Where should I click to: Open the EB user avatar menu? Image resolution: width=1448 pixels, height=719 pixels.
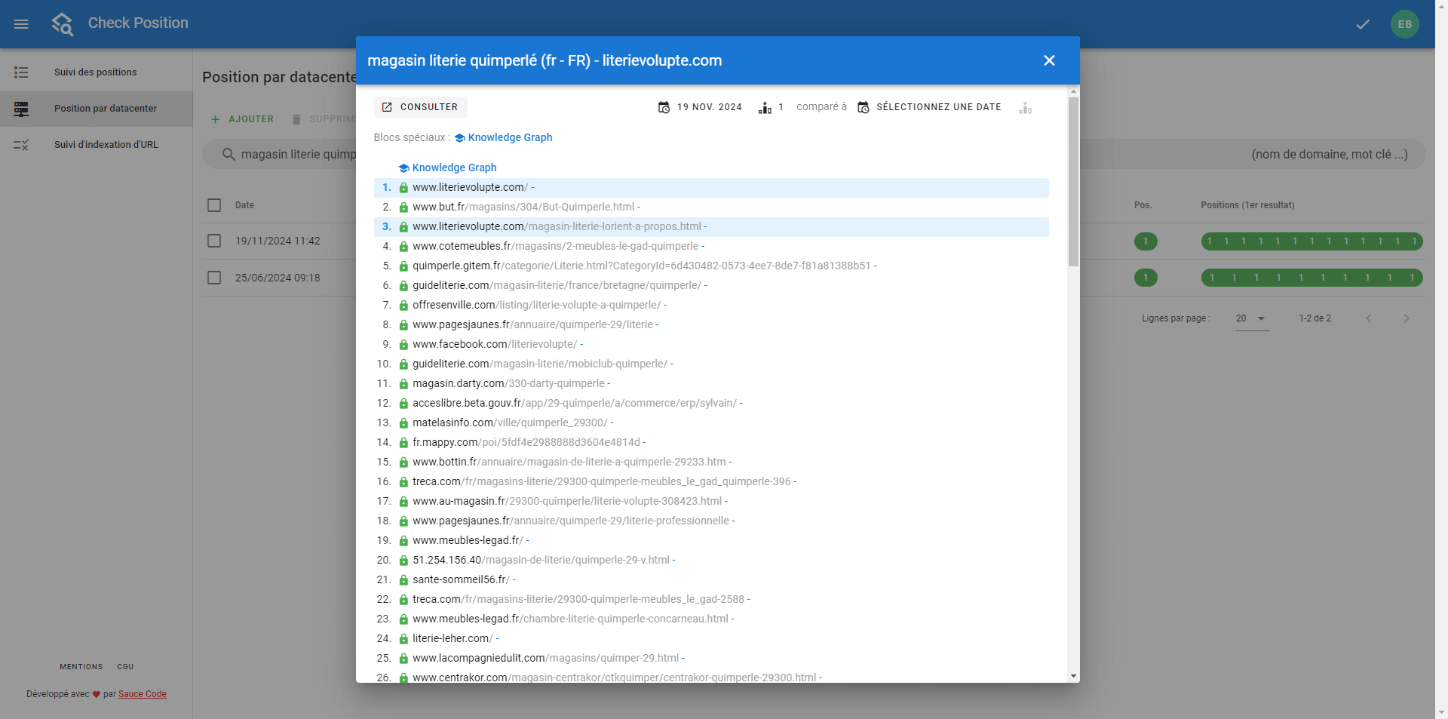point(1405,24)
